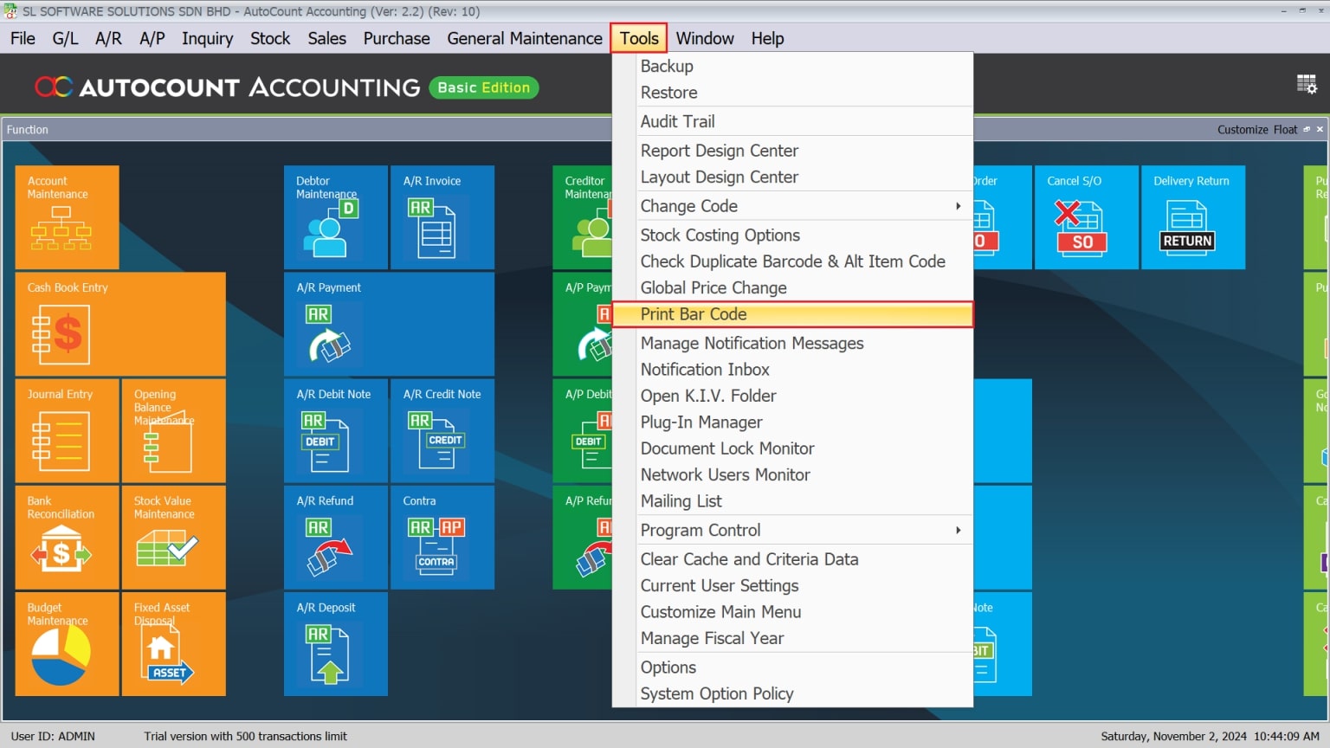Create a new A/R Invoice
The height and width of the screenshot is (748, 1330).
click(x=442, y=217)
